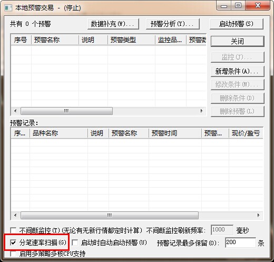This screenshot has width=274, height=262.
Task: Click the records table horizontal scrollbar thumb
Action: 110,215
